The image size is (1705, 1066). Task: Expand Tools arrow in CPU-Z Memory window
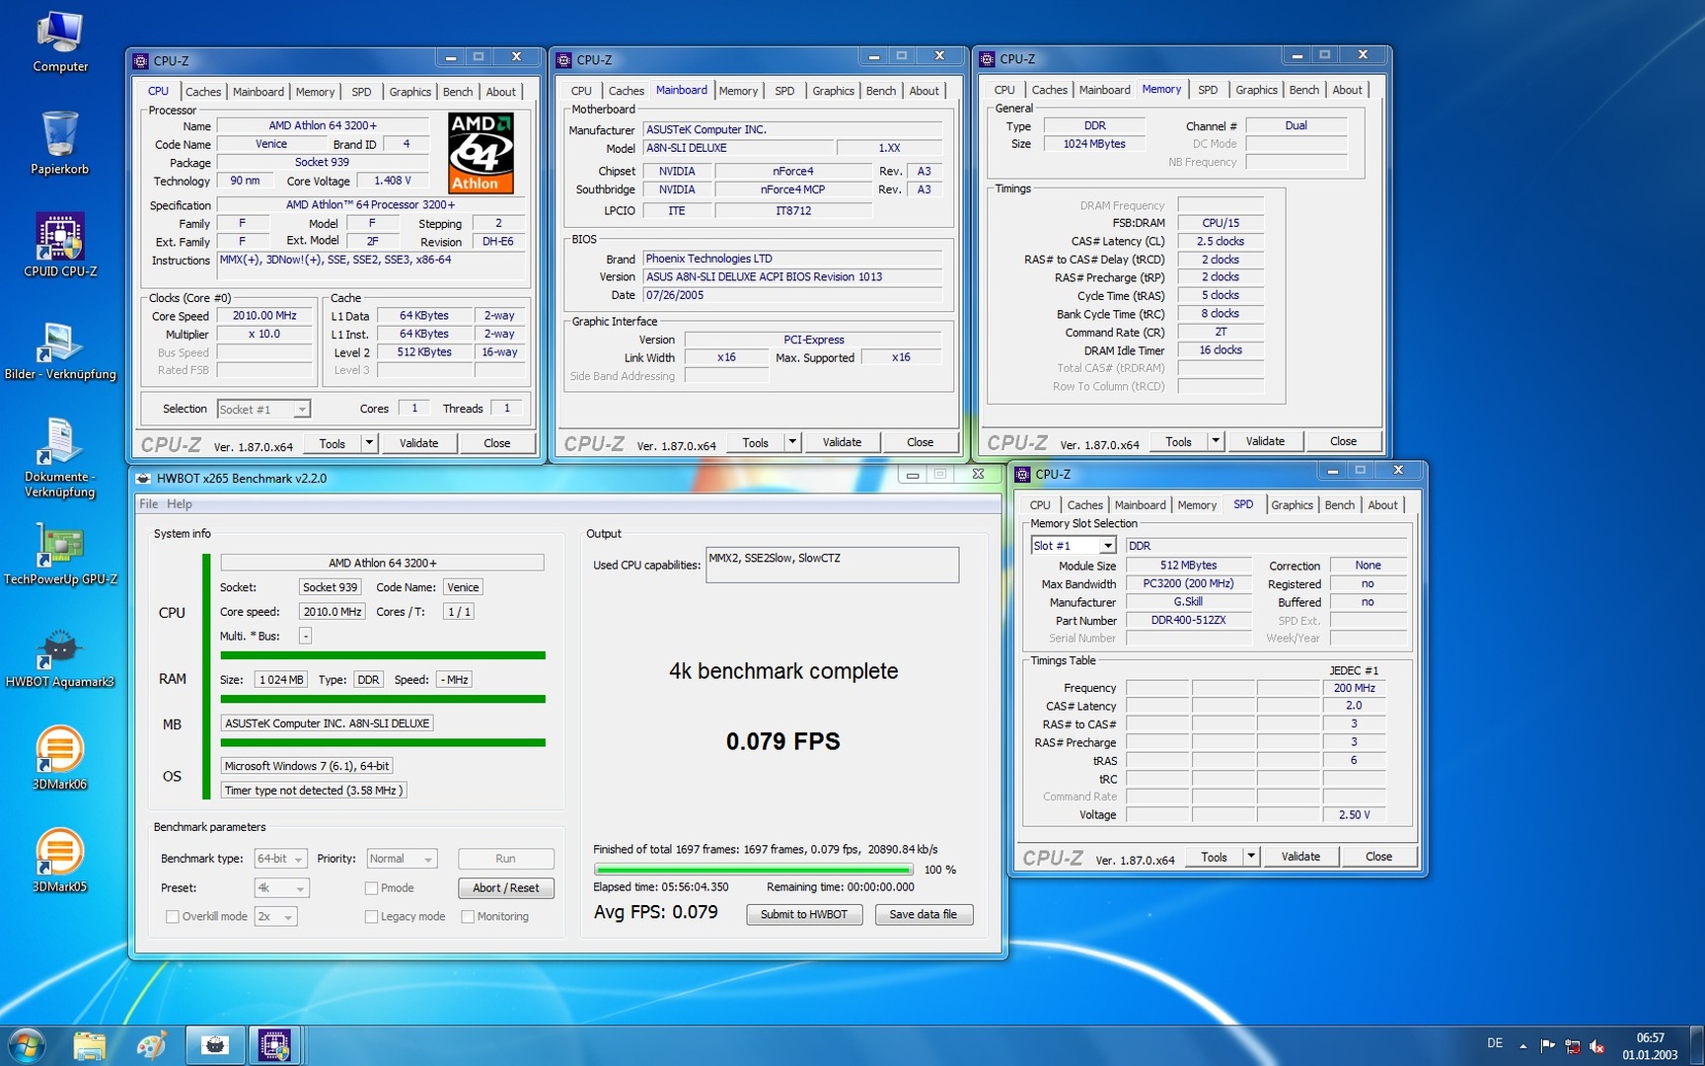pos(1216,441)
